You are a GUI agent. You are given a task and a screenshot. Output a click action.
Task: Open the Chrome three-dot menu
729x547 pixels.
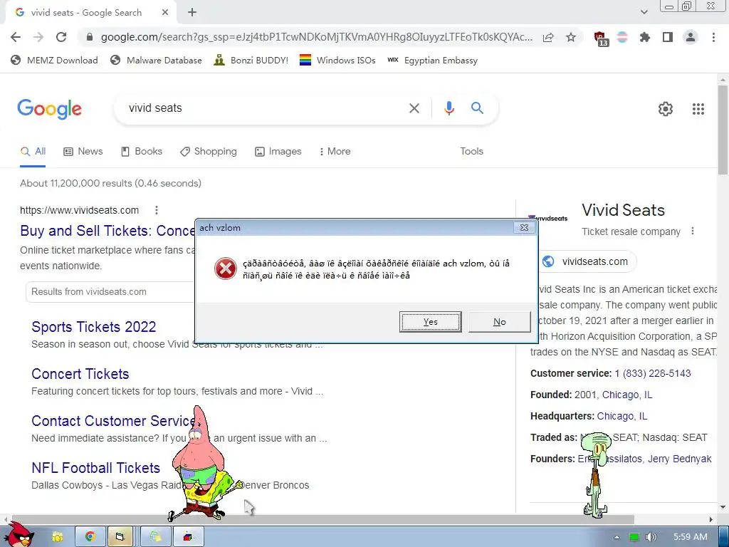(x=713, y=37)
